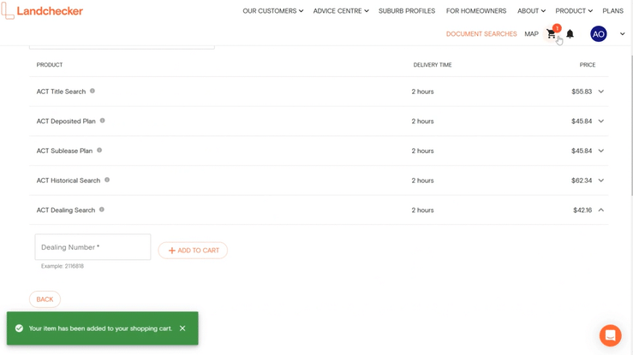Click Add to Cart button
This screenshot has width=633, height=355.
pyautogui.click(x=193, y=251)
